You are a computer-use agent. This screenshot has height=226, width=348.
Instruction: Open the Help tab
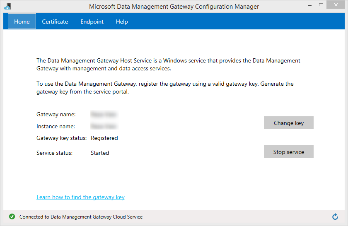122,22
